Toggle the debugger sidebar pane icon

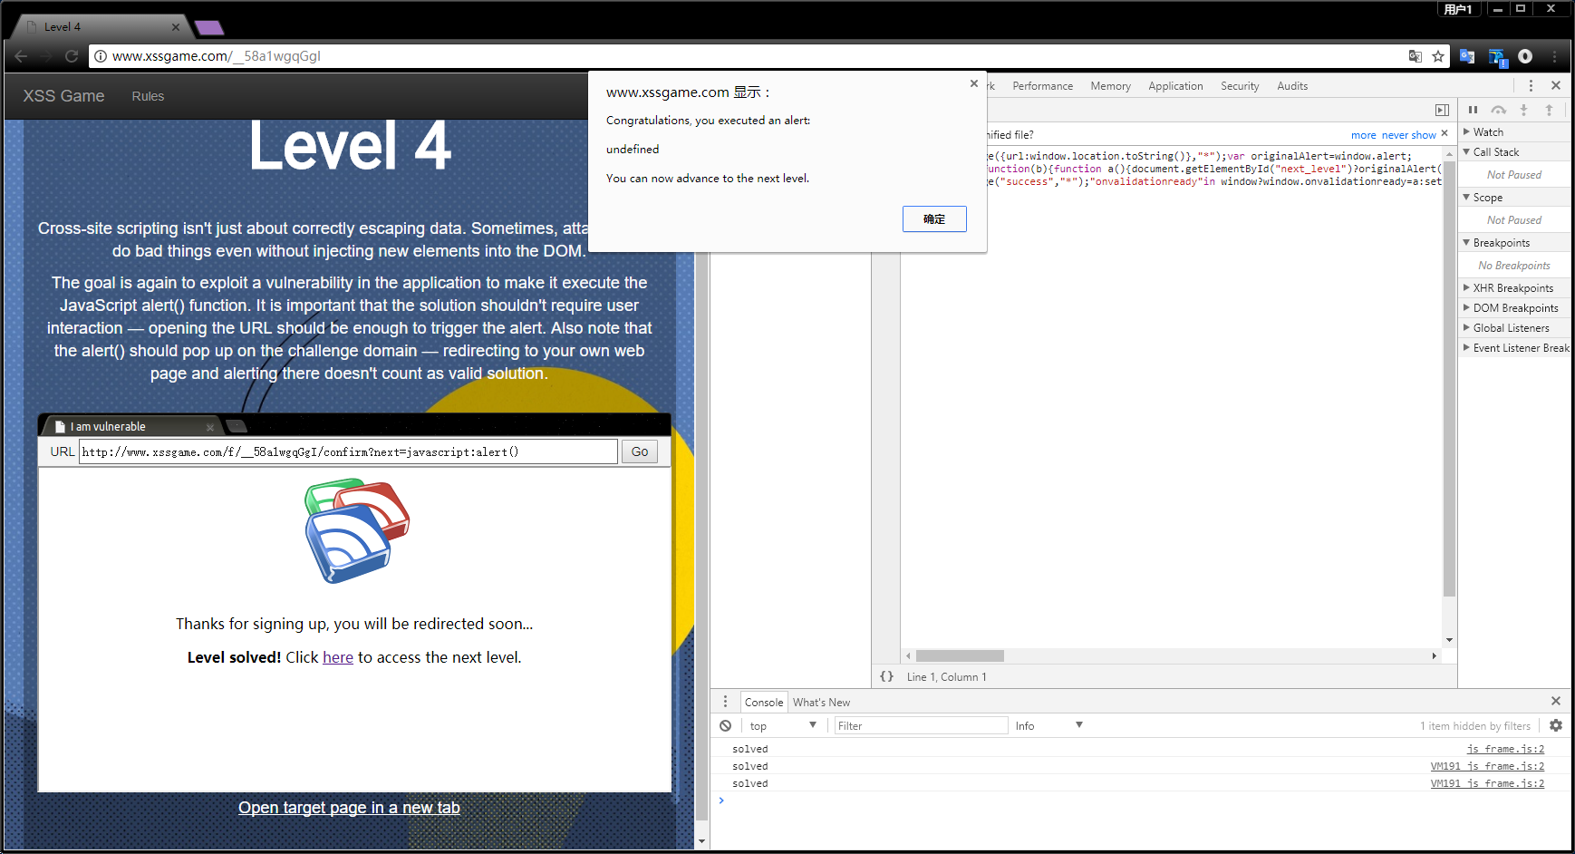point(1442,110)
